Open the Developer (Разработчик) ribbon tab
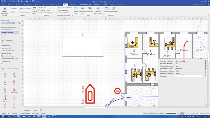This screenshot has height=118, width=210. point(73,5)
